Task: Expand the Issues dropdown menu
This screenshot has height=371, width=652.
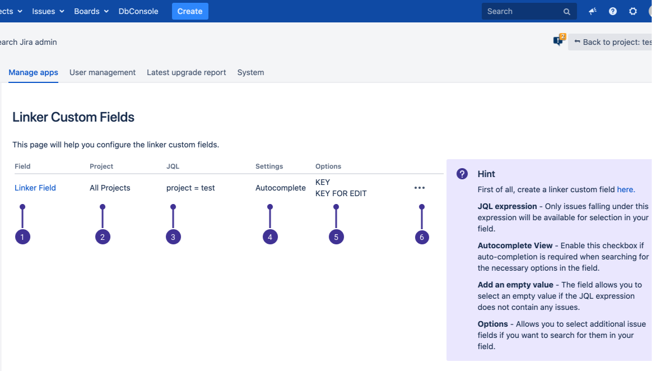Action: click(48, 11)
